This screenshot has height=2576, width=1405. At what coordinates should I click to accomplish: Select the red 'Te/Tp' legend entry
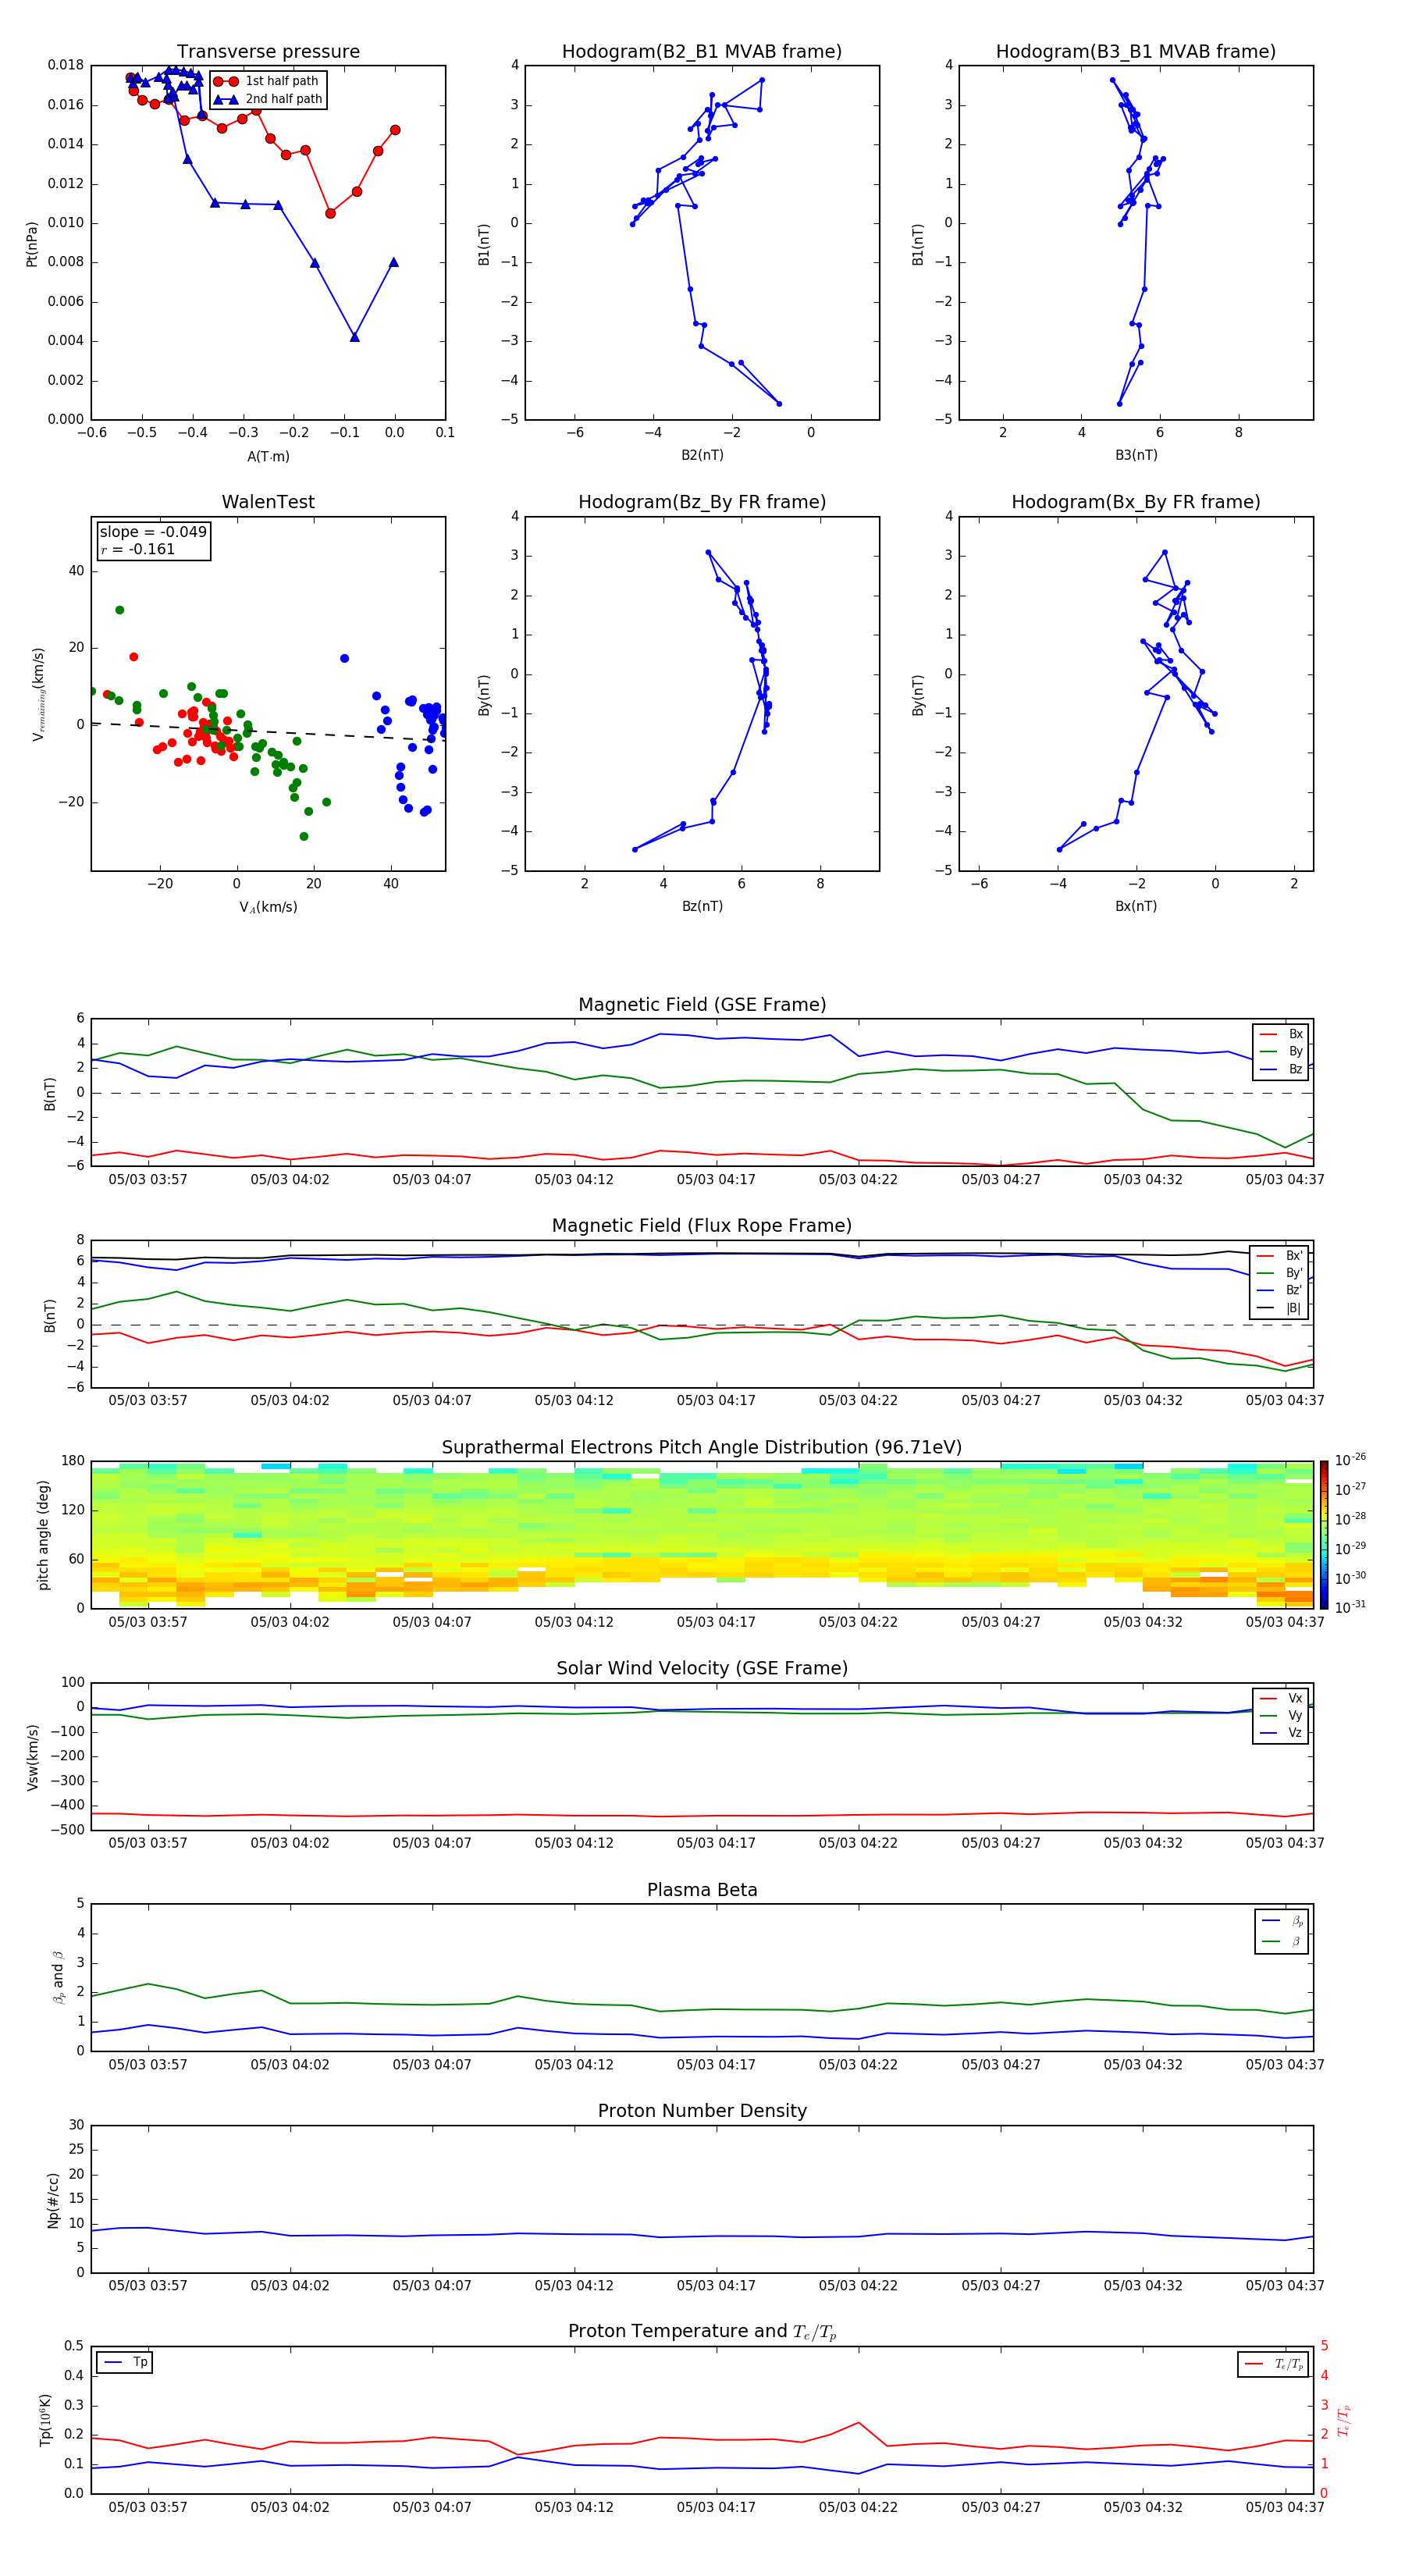point(1273,2364)
